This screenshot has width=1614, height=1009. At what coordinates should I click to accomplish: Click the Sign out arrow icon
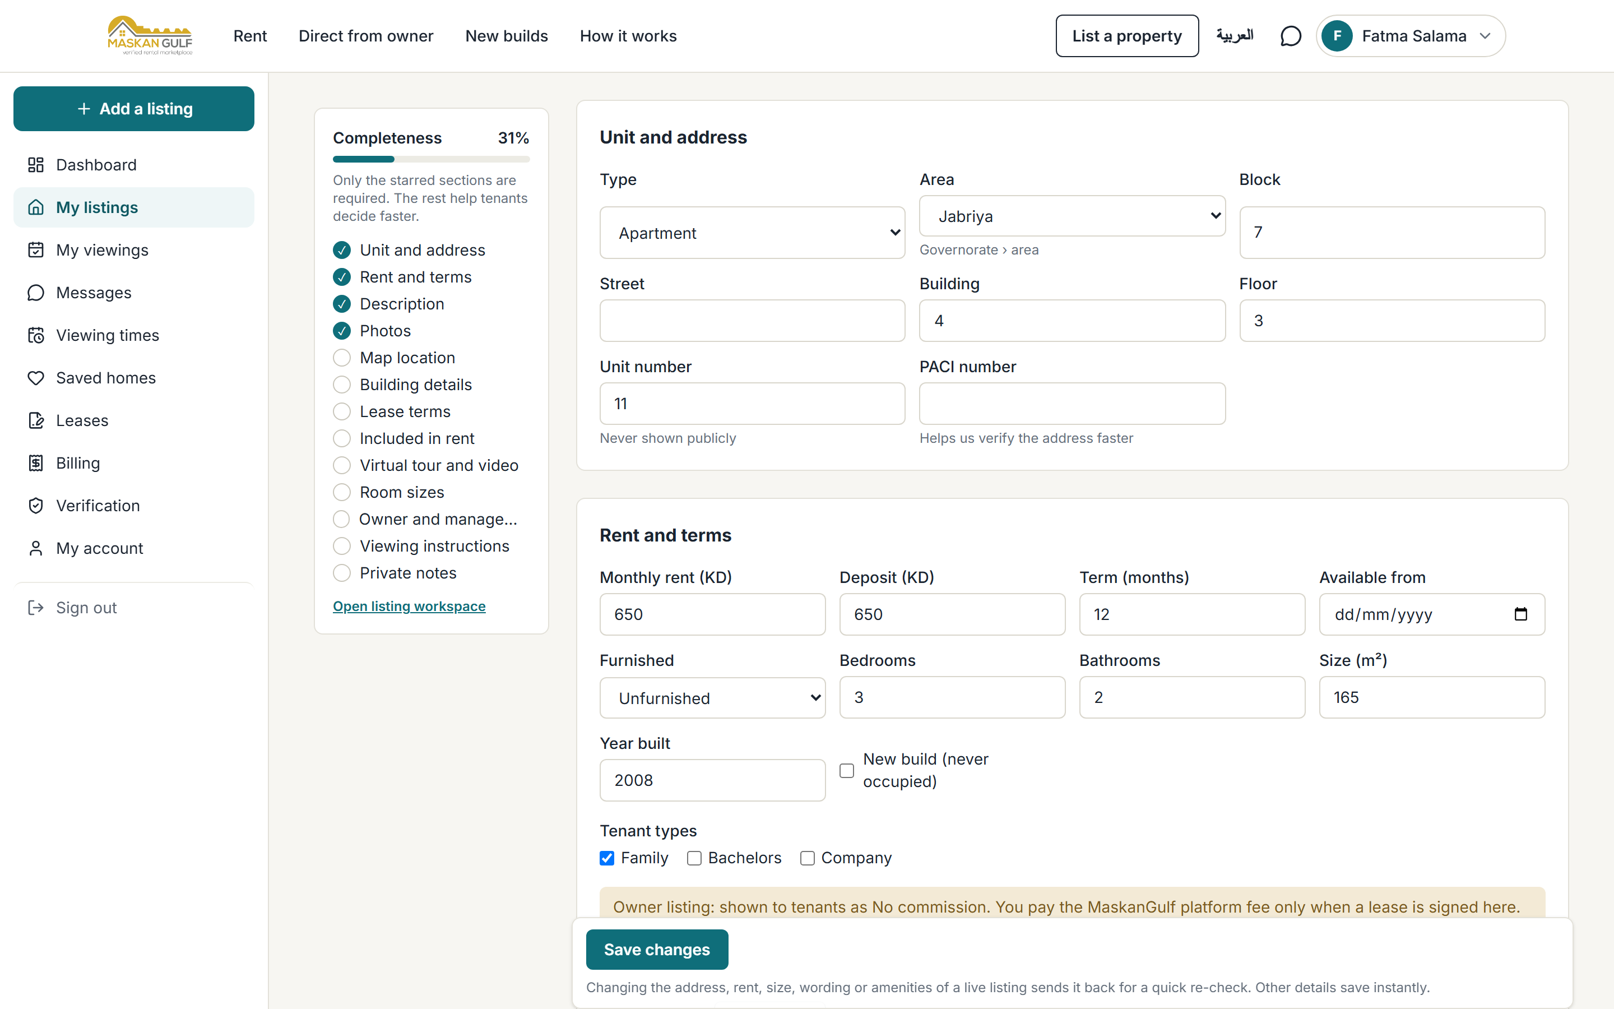36,608
